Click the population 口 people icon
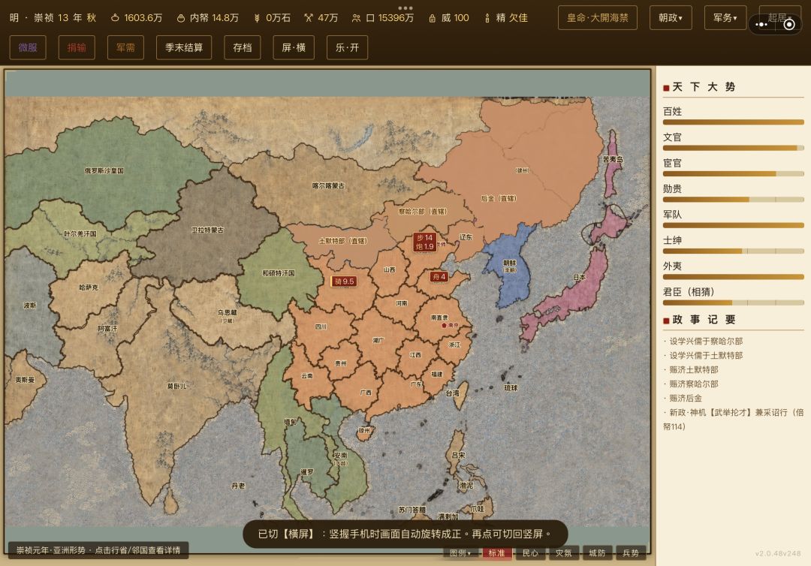 (356, 18)
